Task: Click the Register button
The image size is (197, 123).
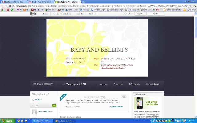Action: point(140,14)
